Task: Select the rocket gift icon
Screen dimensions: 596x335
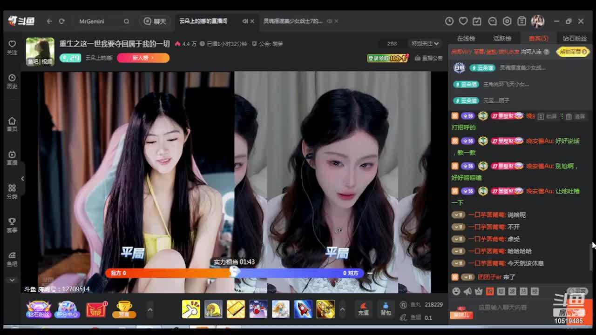Action: [303, 309]
